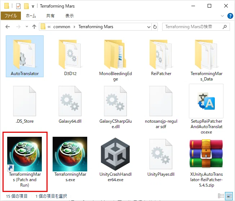
Task: Select the ReiPatcher folder
Action: coord(161,58)
